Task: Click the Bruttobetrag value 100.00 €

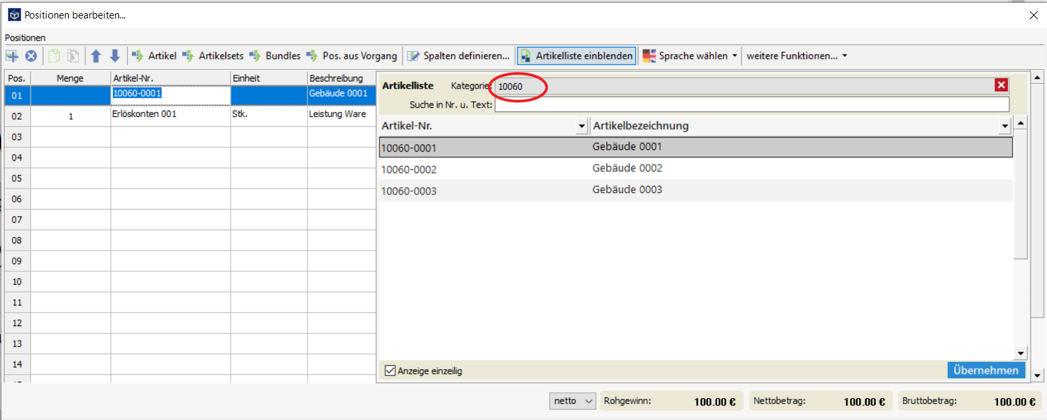Action: tap(1015, 401)
